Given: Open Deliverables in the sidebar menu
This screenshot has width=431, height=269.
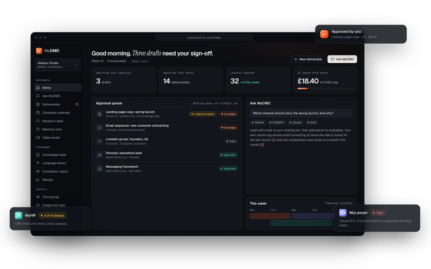Looking at the screenshot, I should (x=58, y=104).
